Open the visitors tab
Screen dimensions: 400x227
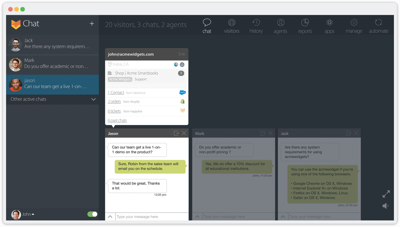[232, 26]
